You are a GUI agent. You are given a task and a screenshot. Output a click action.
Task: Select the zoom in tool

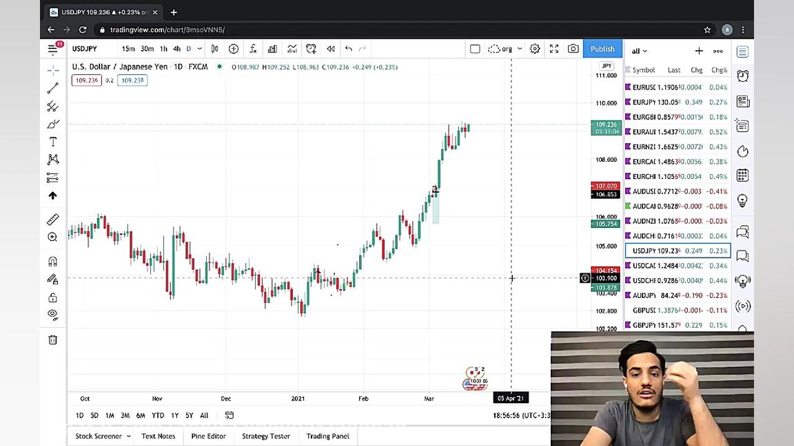pos(52,237)
